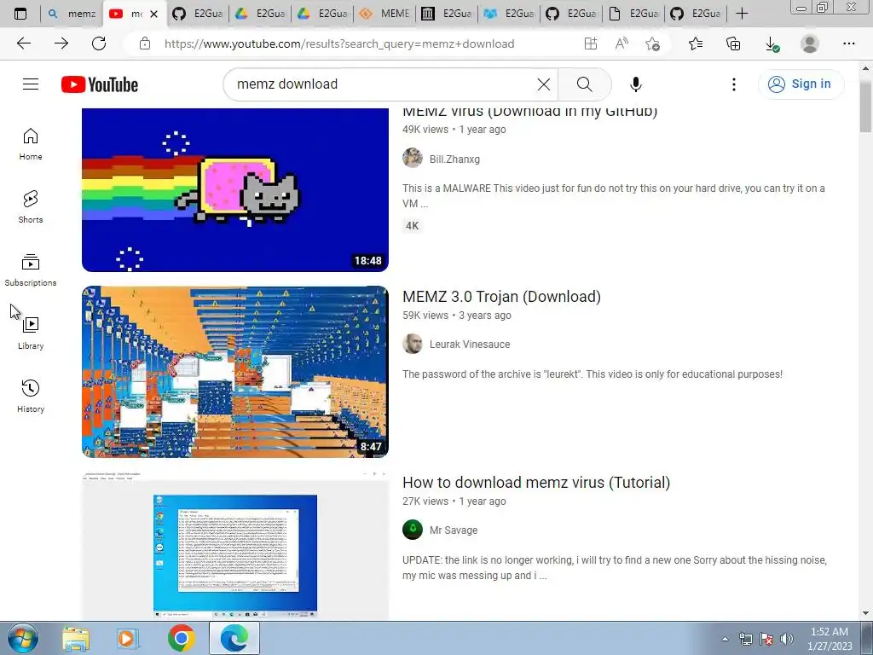Show hidden system tray icons
The image size is (873, 655).
pyautogui.click(x=725, y=639)
